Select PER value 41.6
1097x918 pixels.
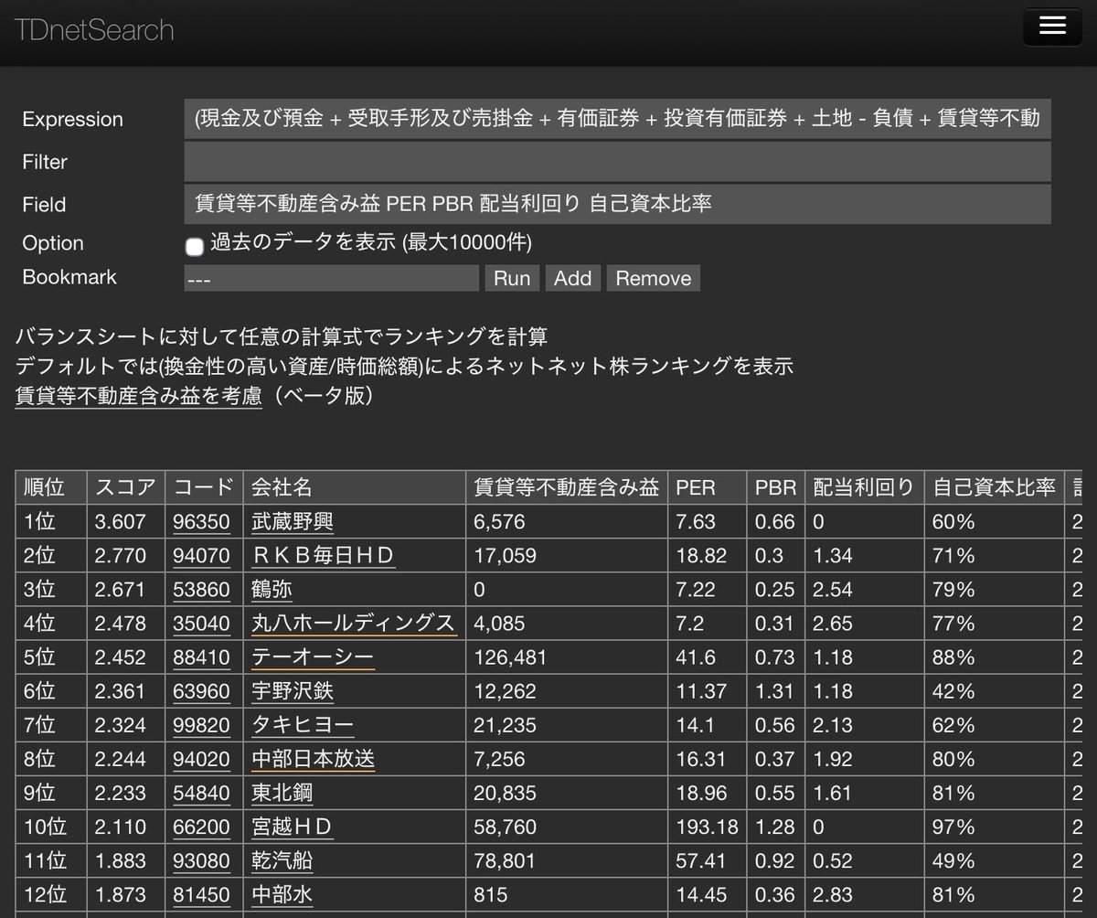(707, 657)
